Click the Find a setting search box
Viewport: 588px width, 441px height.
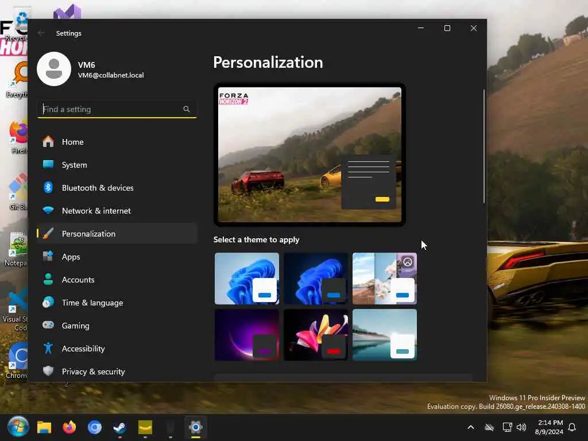coord(117,109)
